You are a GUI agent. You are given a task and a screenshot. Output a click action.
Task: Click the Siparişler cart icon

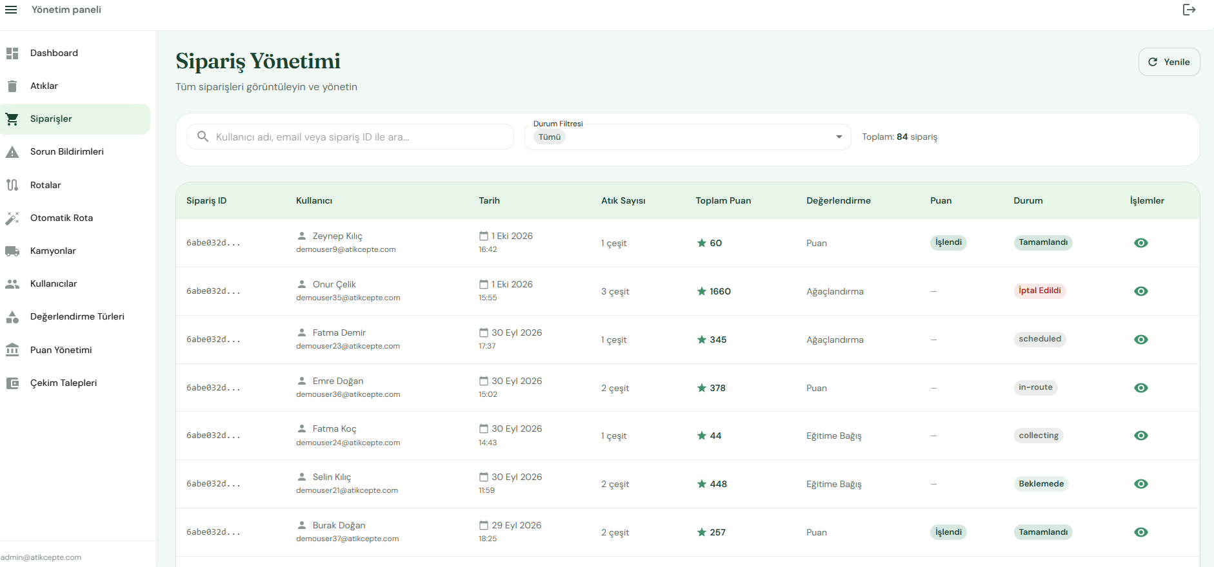coord(12,119)
